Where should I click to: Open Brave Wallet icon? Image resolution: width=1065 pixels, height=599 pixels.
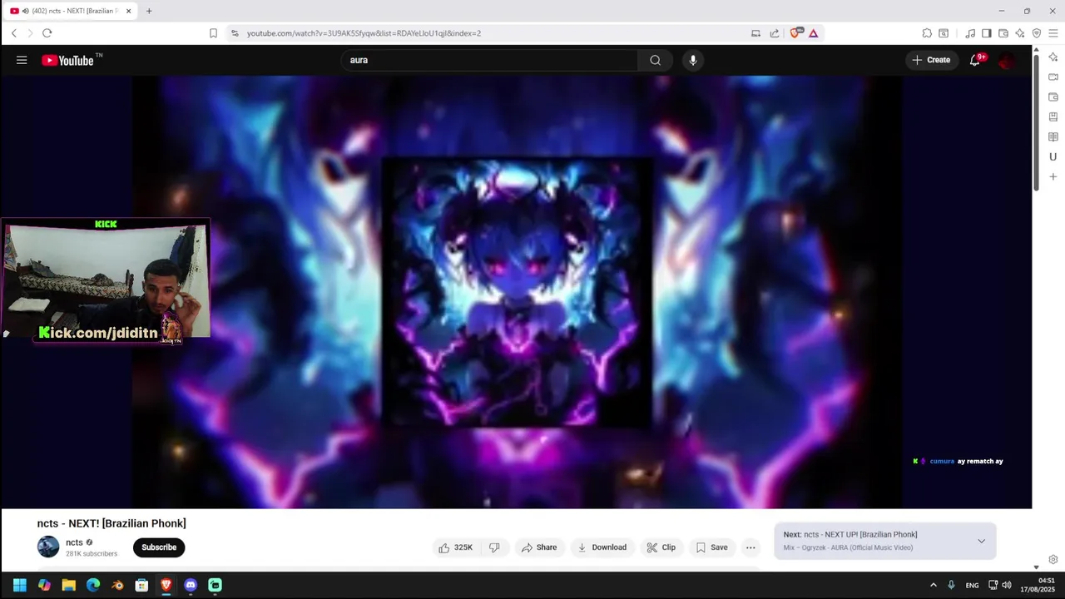point(1003,33)
